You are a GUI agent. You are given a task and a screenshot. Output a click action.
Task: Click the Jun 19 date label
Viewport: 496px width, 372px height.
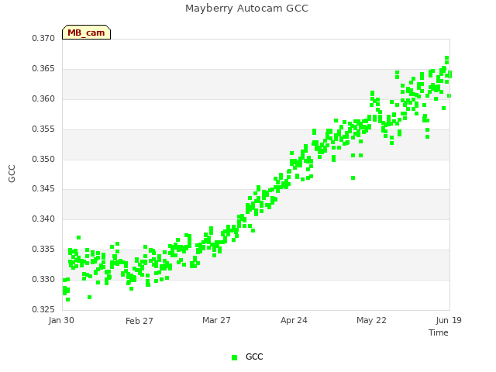click(x=449, y=320)
